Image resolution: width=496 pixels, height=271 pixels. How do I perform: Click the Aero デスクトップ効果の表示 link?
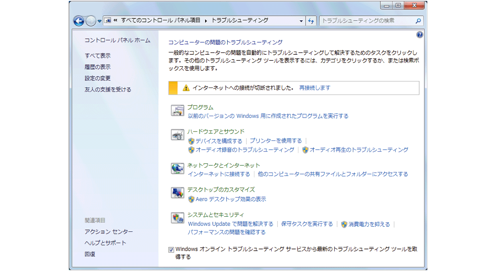pos(231,199)
